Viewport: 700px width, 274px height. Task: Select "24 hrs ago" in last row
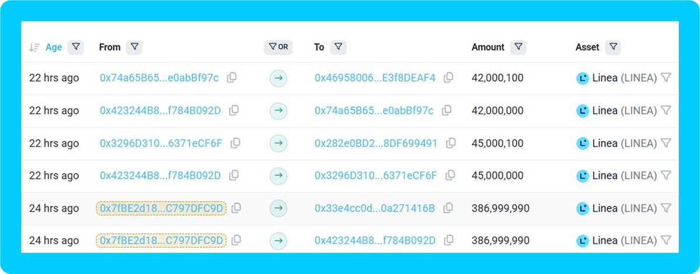coord(54,241)
